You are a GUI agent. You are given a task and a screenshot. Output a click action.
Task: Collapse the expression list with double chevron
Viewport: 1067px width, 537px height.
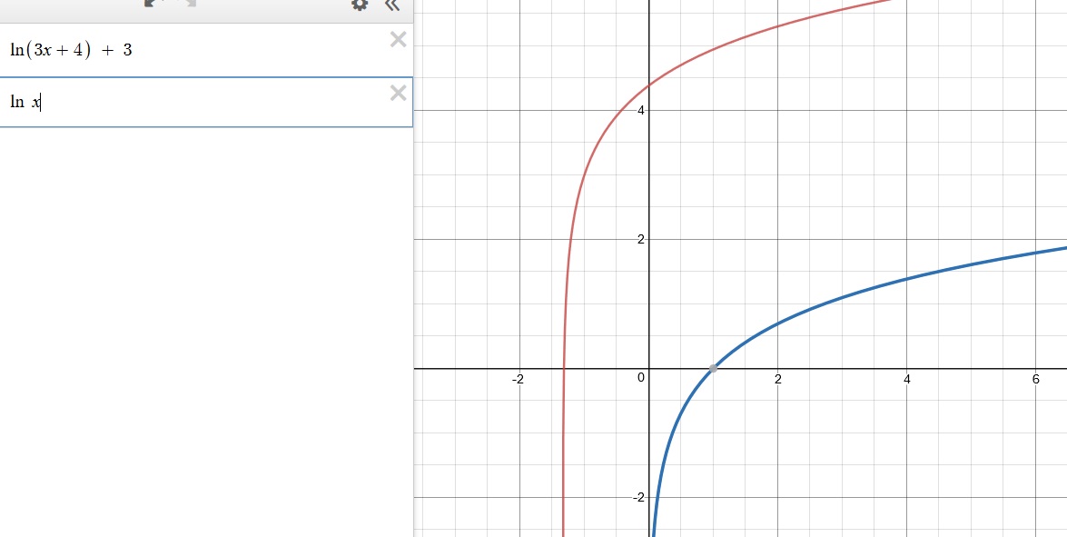click(x=391, y=5)
